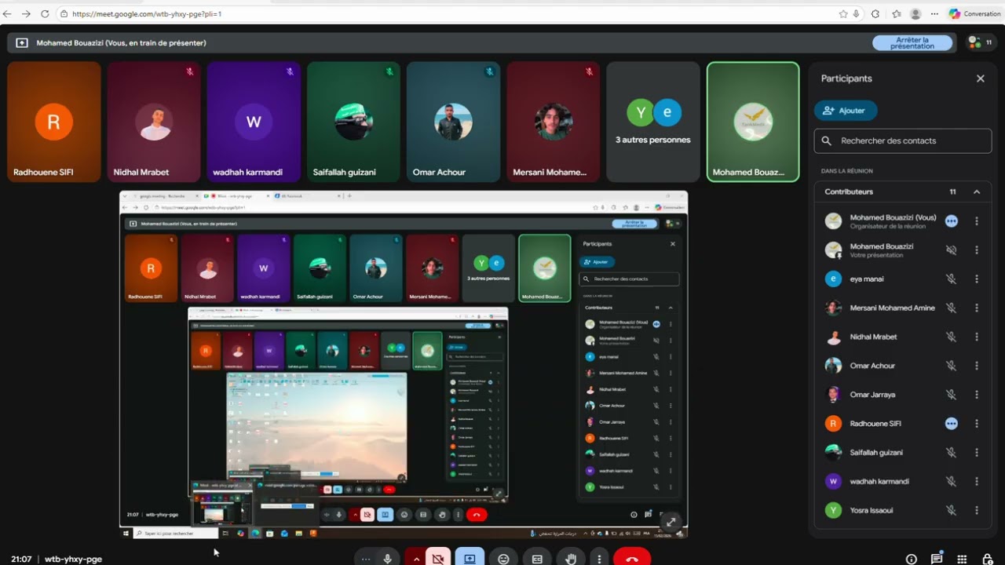The width and height of the screenshot is (1005, 565).
Task: Toggle the microphone in the call controls
Action: [387, 559]
